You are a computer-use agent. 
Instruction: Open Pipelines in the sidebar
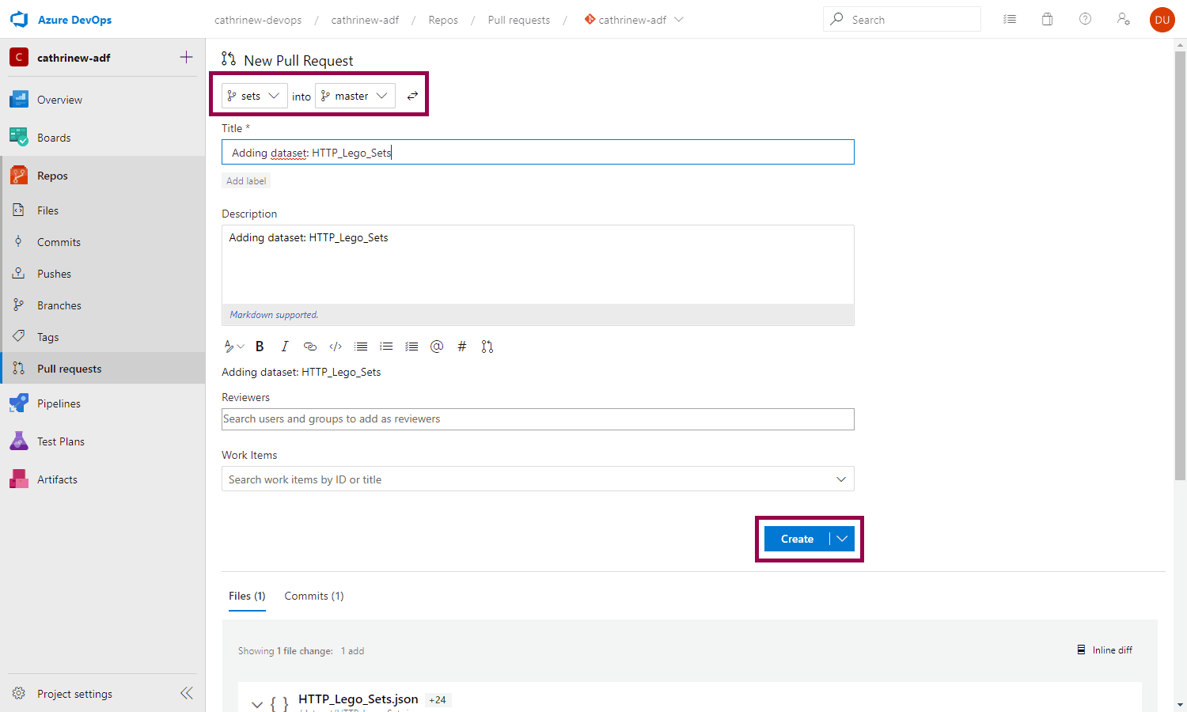point(59,403)
